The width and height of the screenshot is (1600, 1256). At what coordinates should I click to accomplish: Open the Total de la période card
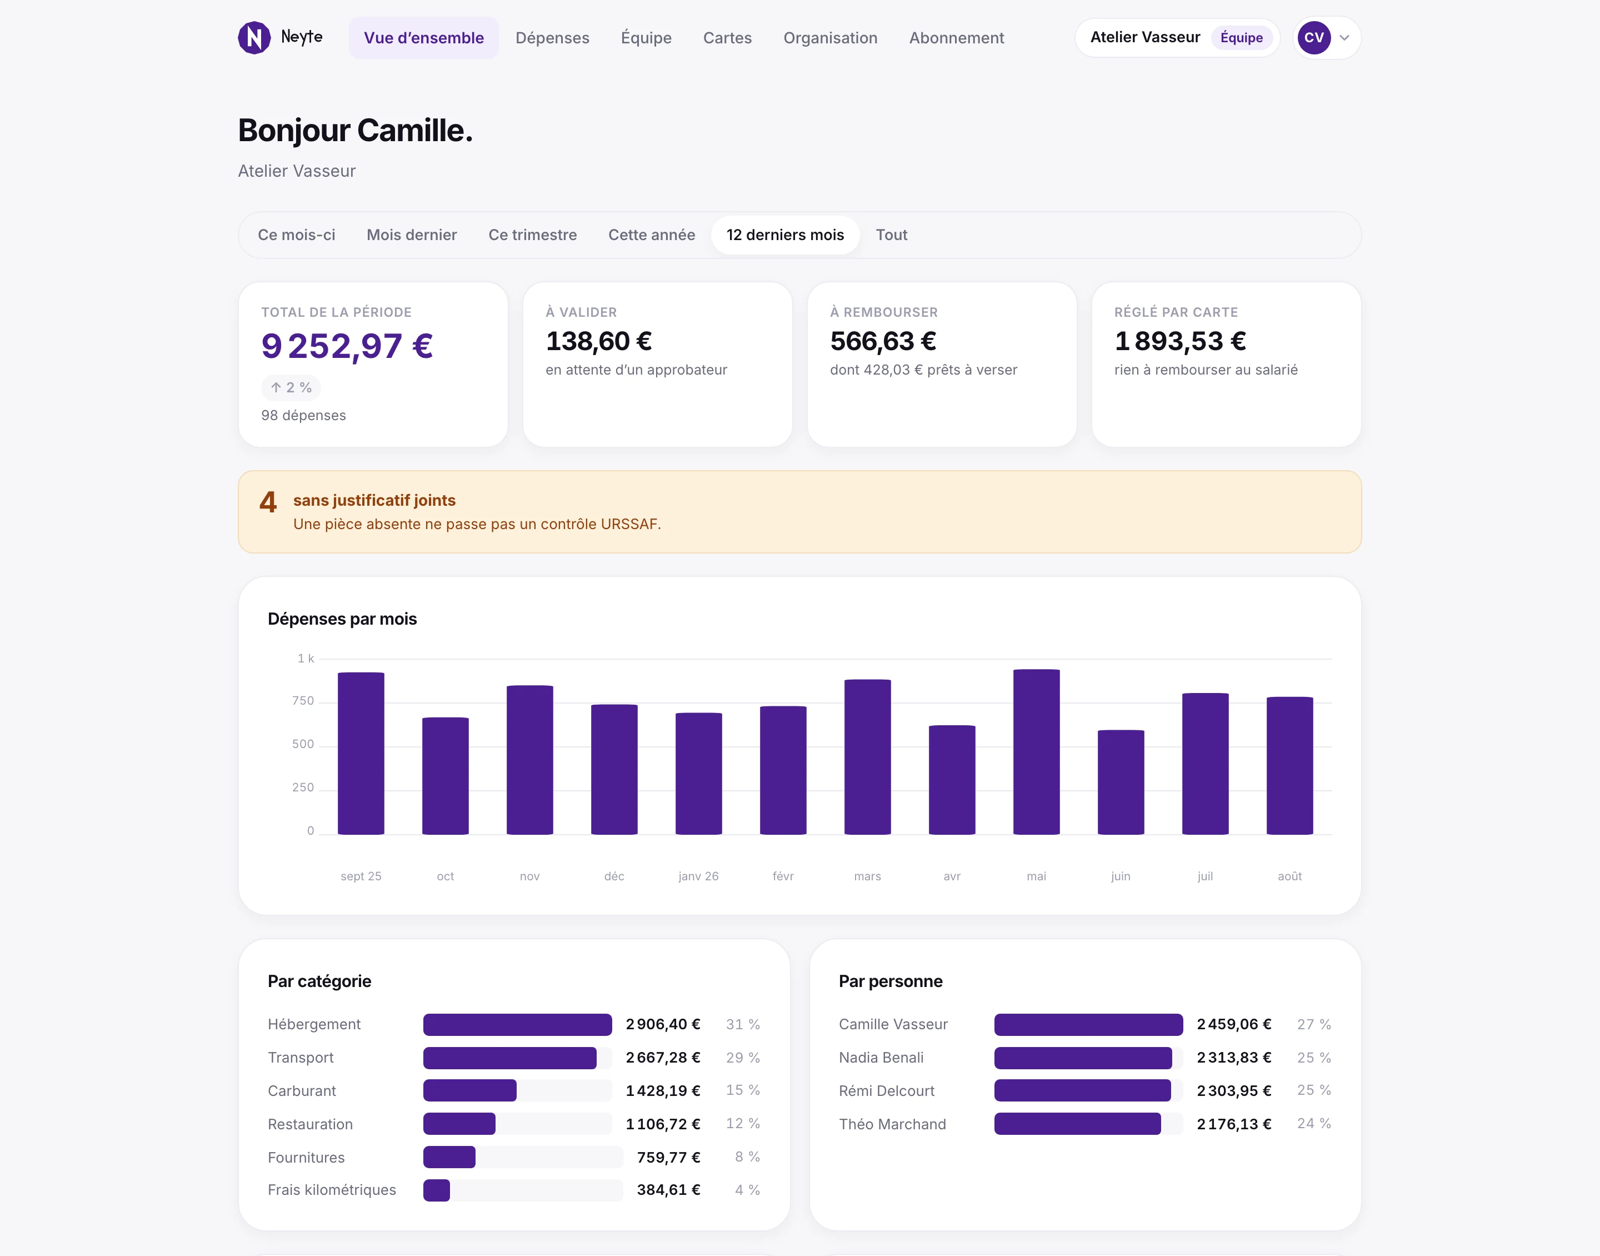point(373,364)
